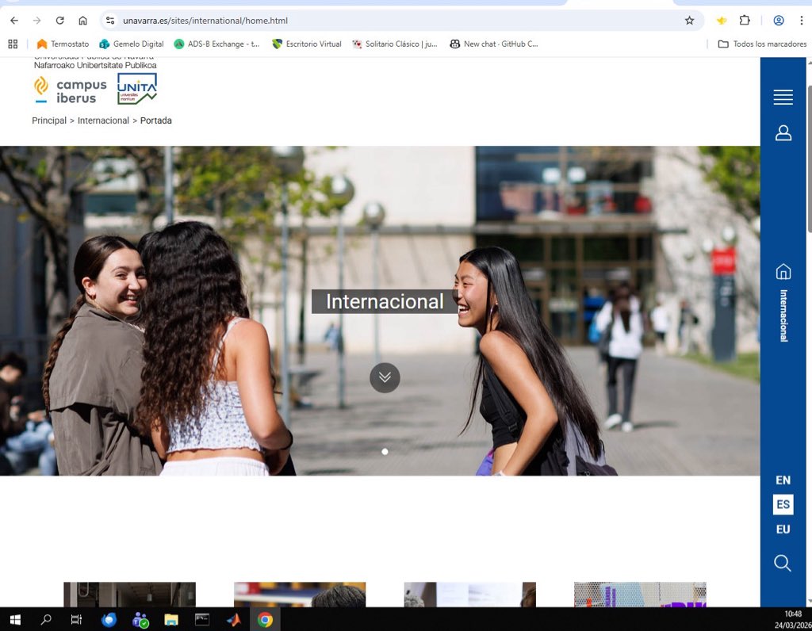Open Windows taskbar search

pos(46,619)
